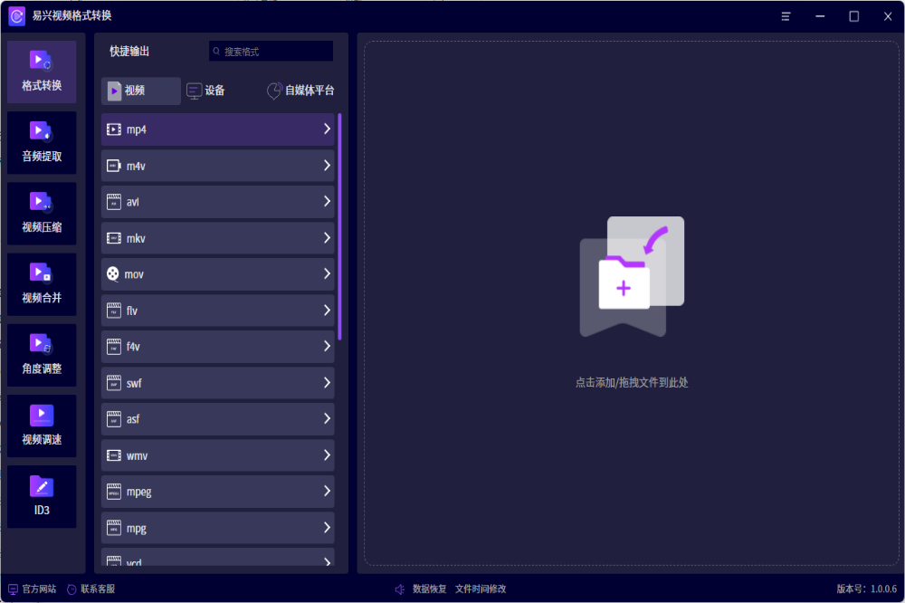Open the 音频提取 audio extraction tool
The image size is (905, 603).
[42, 142]
